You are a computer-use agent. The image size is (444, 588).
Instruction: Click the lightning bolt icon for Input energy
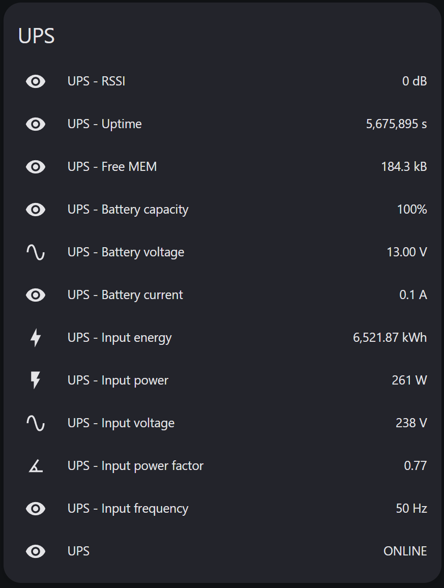tap(36, 338)
